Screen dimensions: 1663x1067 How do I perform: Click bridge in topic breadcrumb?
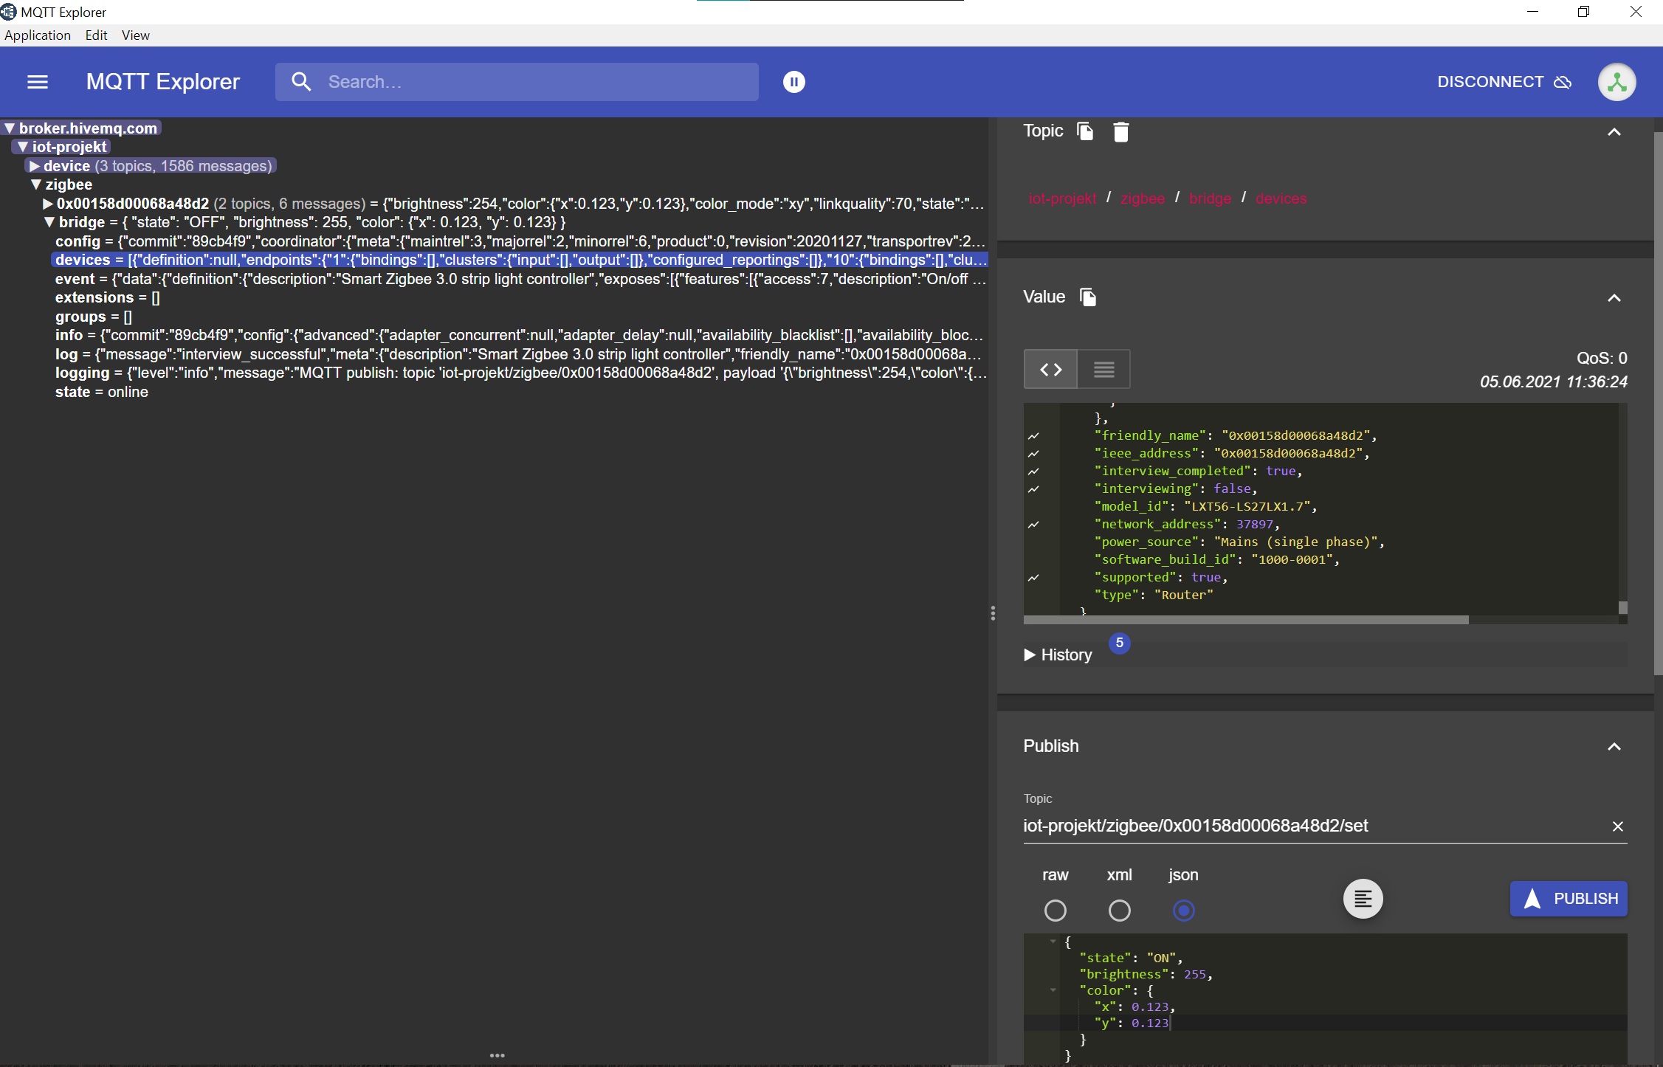1210,198
